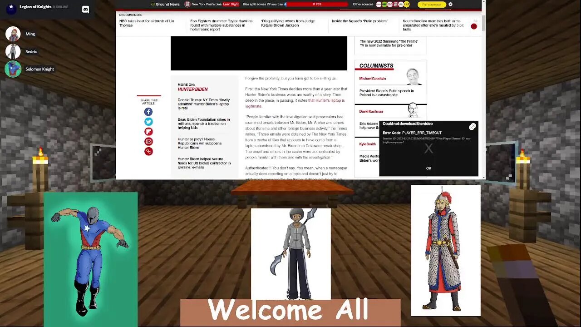Viewport: 581px width, 327px height.
Task: Open the Kyle Smith columnist link
Action: click(x=368, y=144)
